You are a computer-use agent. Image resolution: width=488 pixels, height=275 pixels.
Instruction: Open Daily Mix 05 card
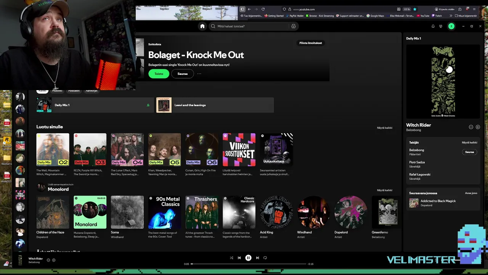pos(165,155)
